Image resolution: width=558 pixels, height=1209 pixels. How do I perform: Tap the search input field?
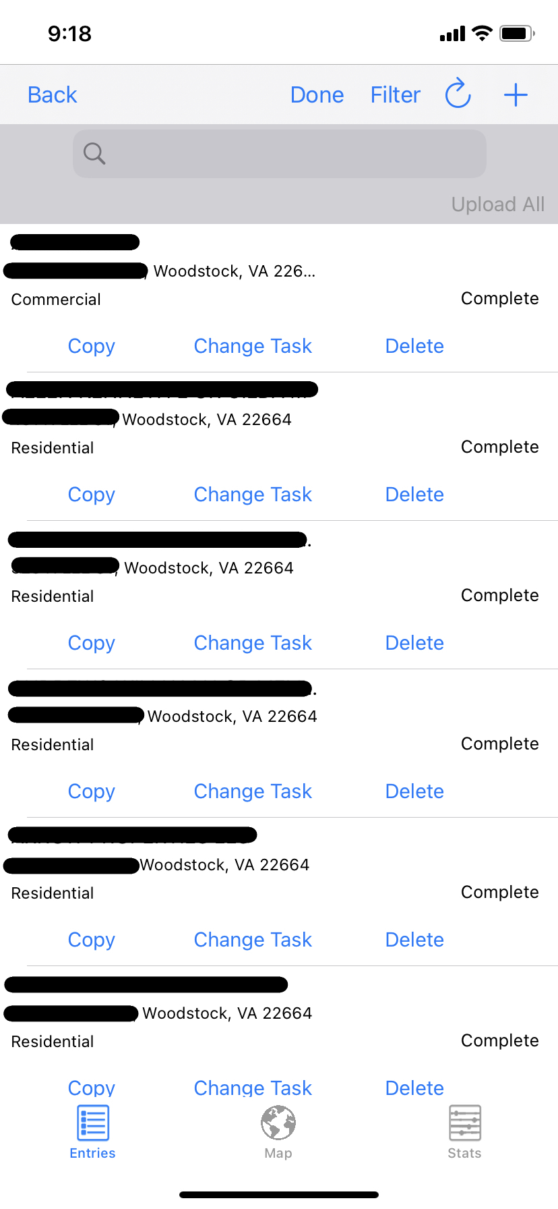(x=279, y=153)
